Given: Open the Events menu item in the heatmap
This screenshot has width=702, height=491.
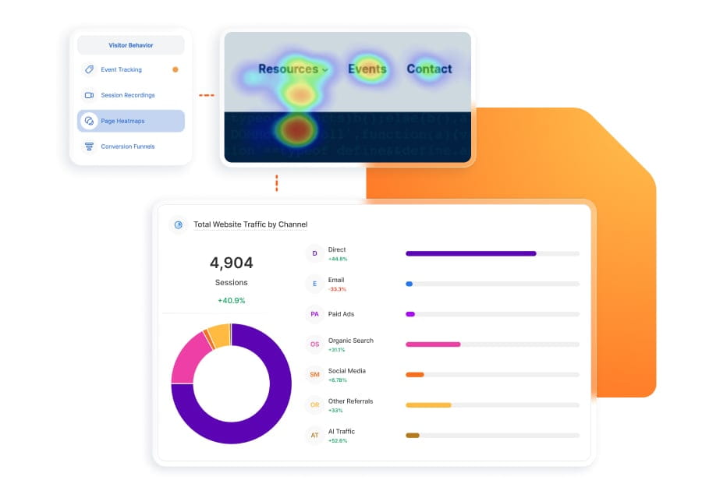Looking at the screenshot, I should (x=367, y=69).
